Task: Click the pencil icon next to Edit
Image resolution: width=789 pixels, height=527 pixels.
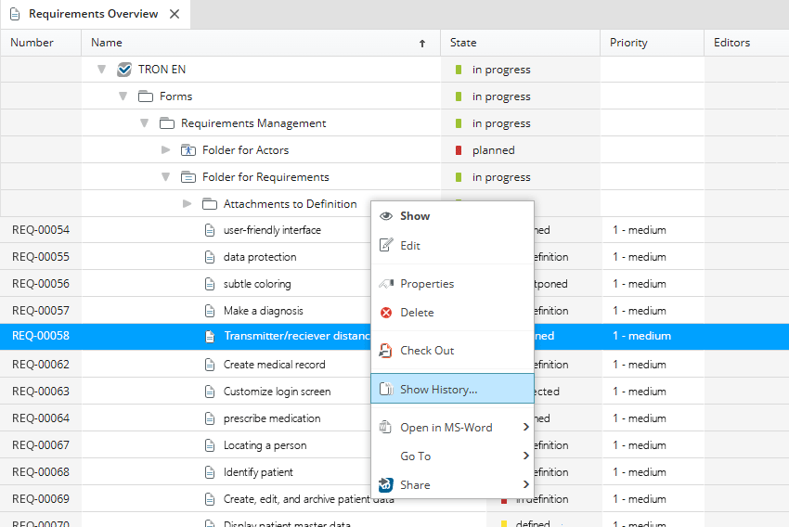Action: pyautogui.click(x=386, y=246)
